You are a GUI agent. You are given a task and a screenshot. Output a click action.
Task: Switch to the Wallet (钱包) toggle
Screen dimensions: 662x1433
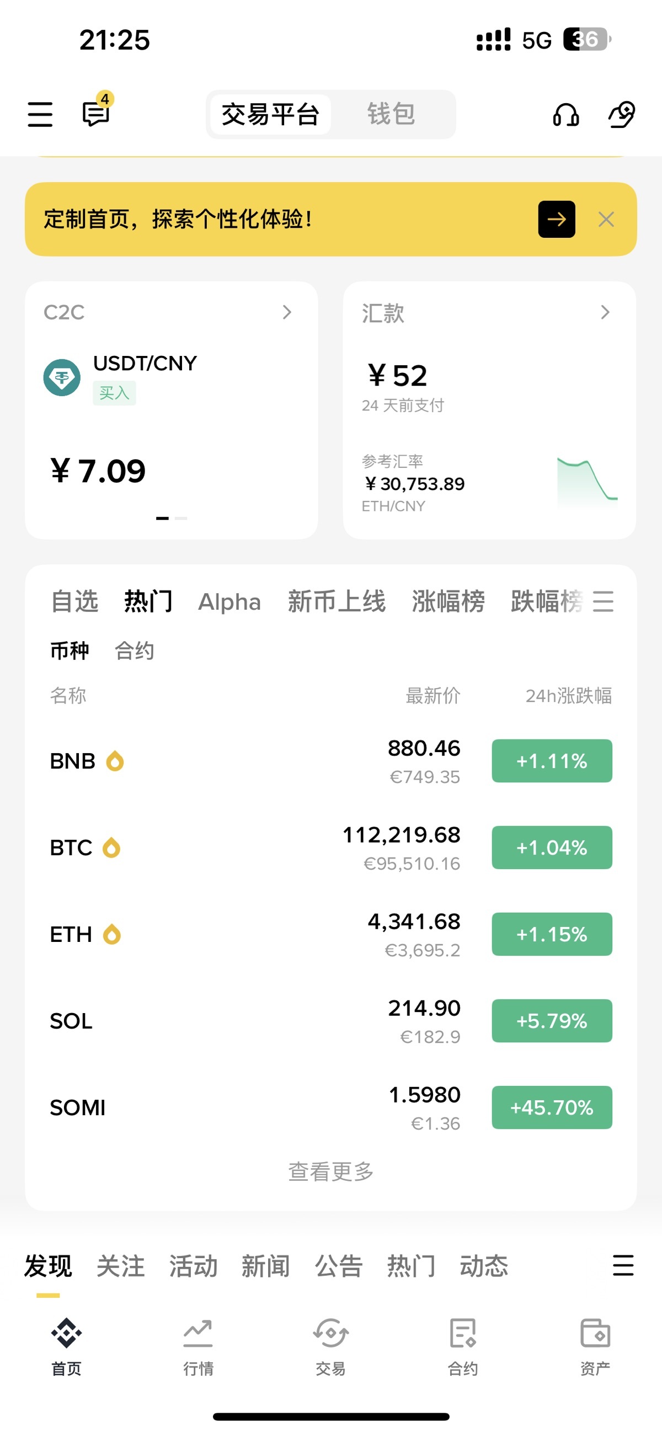click(x=391, y=114)
